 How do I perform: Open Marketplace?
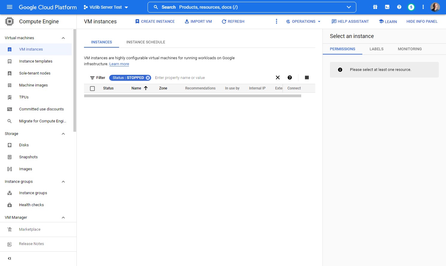pos(38,229)
